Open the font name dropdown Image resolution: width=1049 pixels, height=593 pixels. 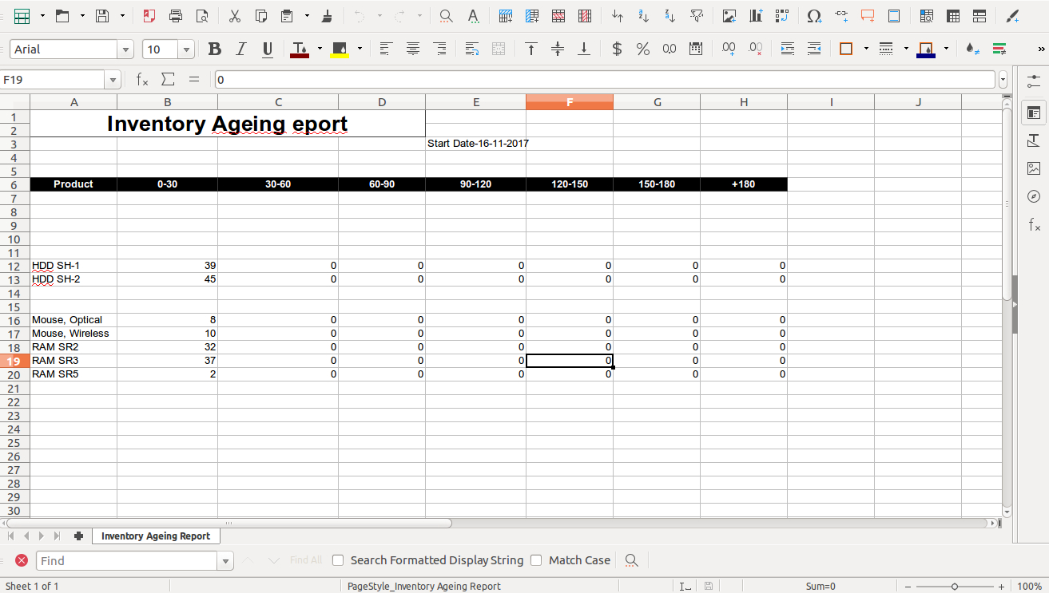(x=125, y=49)
